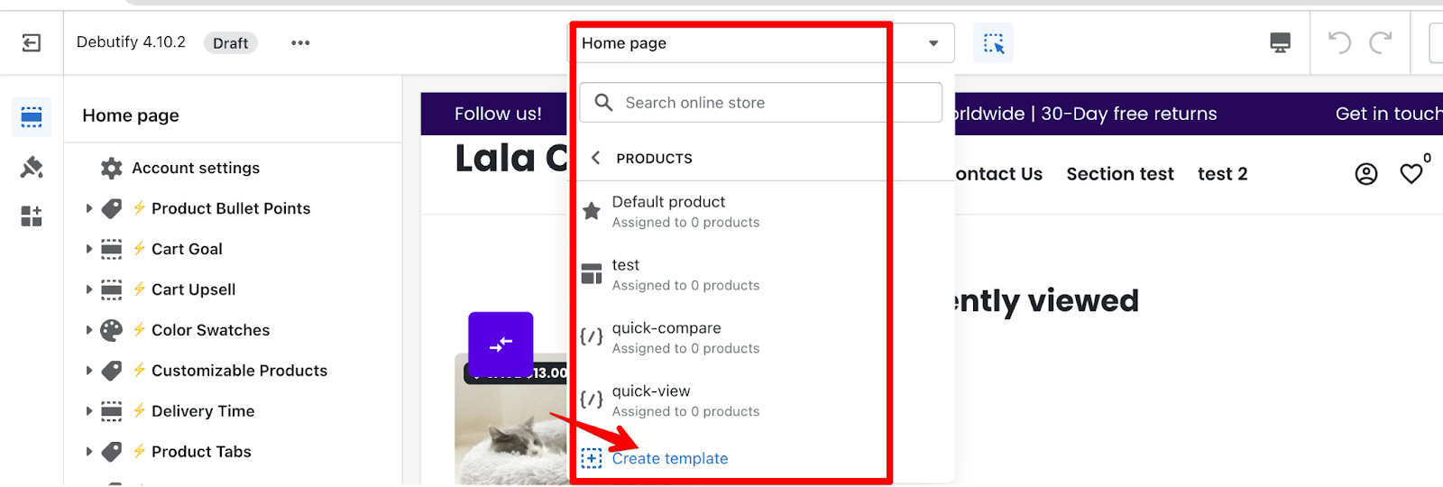Choose the quick-compare template
Screen dimensions: 1443x487
click(685, 337)
